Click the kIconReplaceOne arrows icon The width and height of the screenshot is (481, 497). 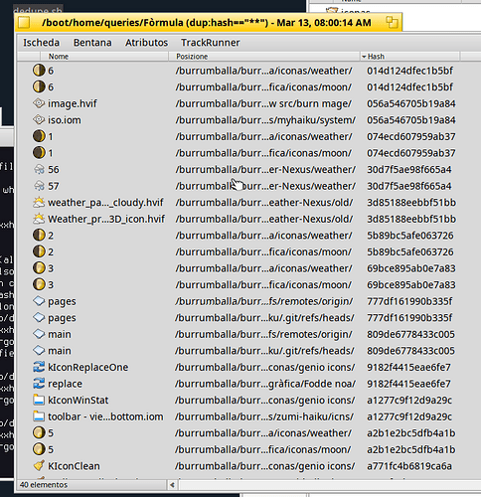(39, 367)
